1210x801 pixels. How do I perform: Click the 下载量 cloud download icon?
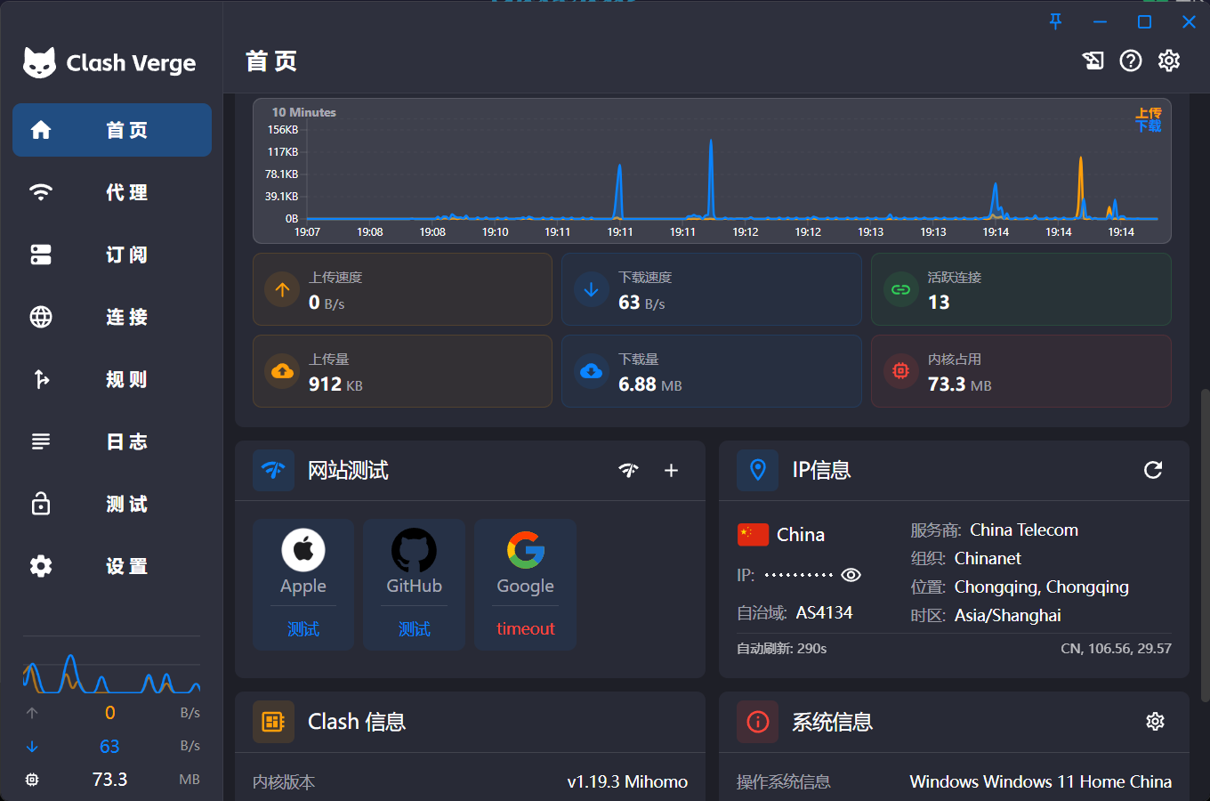(x=591, y=371)
